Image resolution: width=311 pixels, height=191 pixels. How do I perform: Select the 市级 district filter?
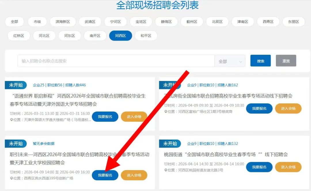(37, 22)
